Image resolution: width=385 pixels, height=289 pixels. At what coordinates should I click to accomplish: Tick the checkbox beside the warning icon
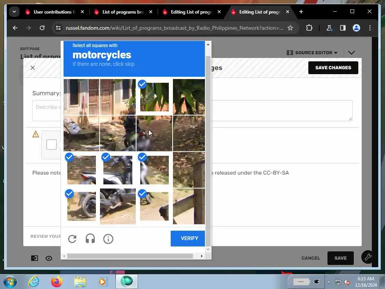(x=51, y=144)
